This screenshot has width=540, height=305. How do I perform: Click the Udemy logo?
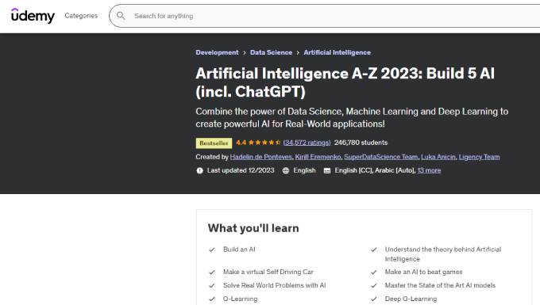(33, 16)
